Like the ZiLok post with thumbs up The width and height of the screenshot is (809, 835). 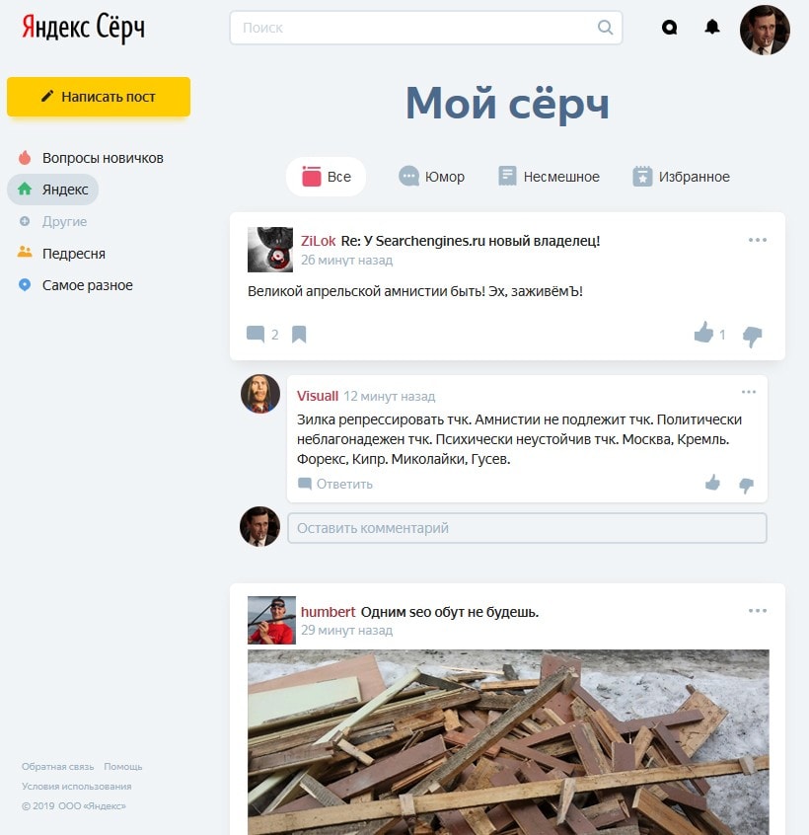703,334
